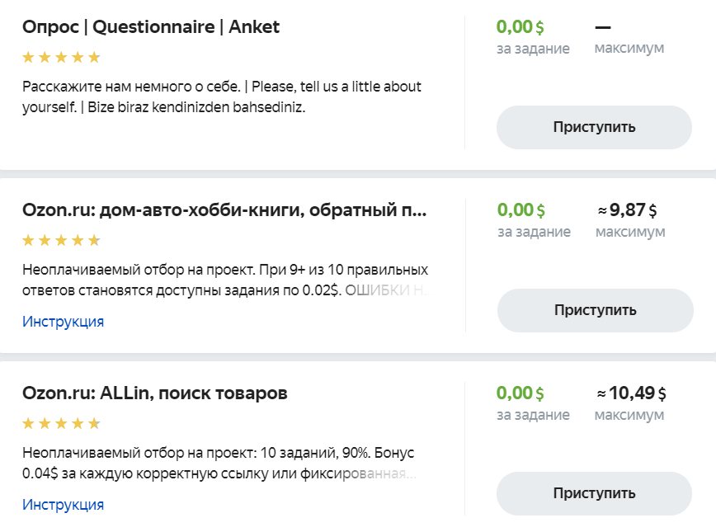The image size is (716, 532).
Task: Click the description starting with Расскажите нам немного
Action: 223,97
